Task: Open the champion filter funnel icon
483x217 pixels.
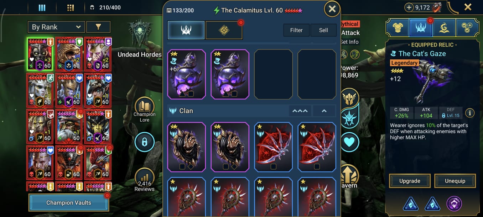Action: pyautogui.click(x=98, y=27)
